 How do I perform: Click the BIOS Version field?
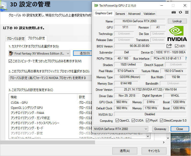140,46
